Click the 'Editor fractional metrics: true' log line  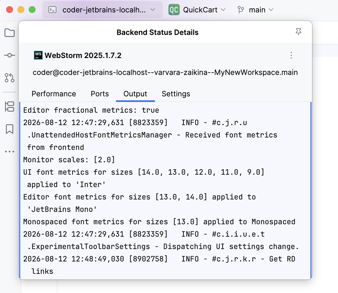[x=91, y=110]
